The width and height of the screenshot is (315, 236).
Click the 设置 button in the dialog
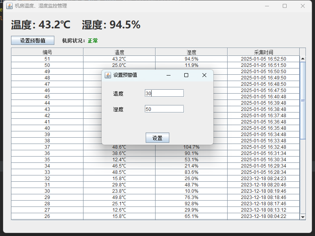157,138
